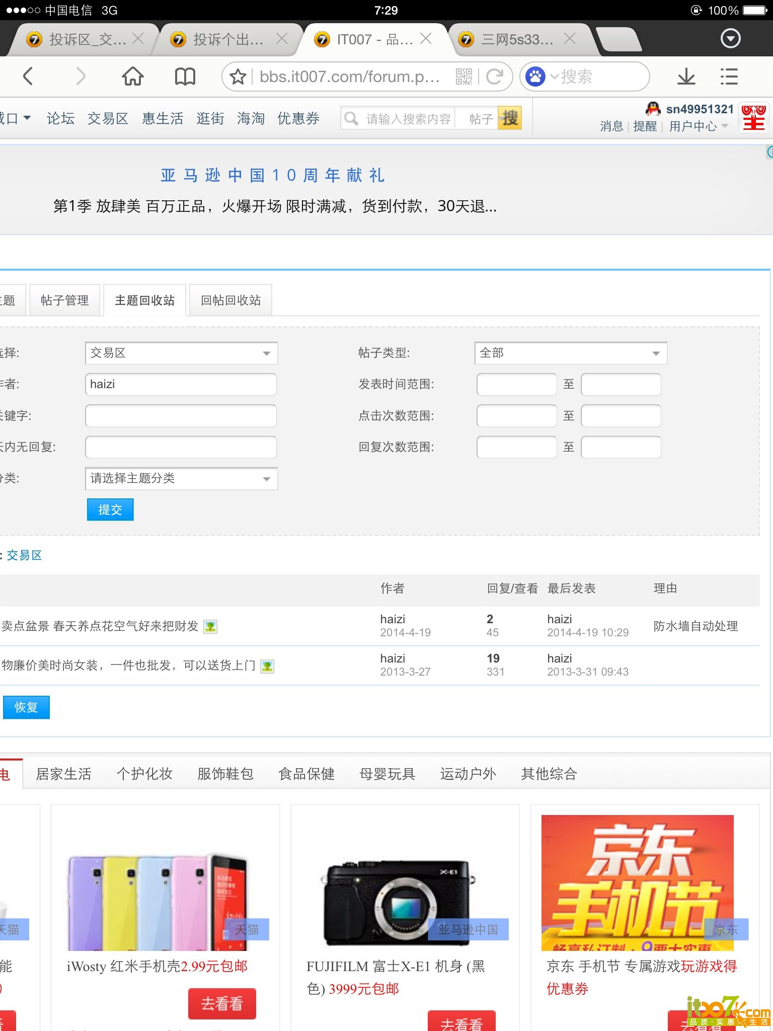Click the 发表时间范围 start date field
The width and height of the screenshot is (773, 1031).
pyautogui.click(x=516, y=384)
